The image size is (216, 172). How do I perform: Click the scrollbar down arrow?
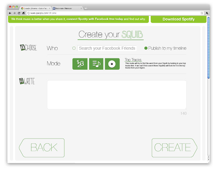pyautogui.click(x=209, y=159)
